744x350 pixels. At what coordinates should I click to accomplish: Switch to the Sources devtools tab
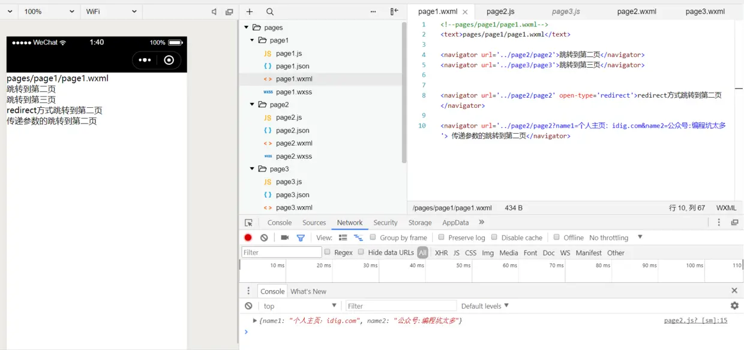[314, 222]
